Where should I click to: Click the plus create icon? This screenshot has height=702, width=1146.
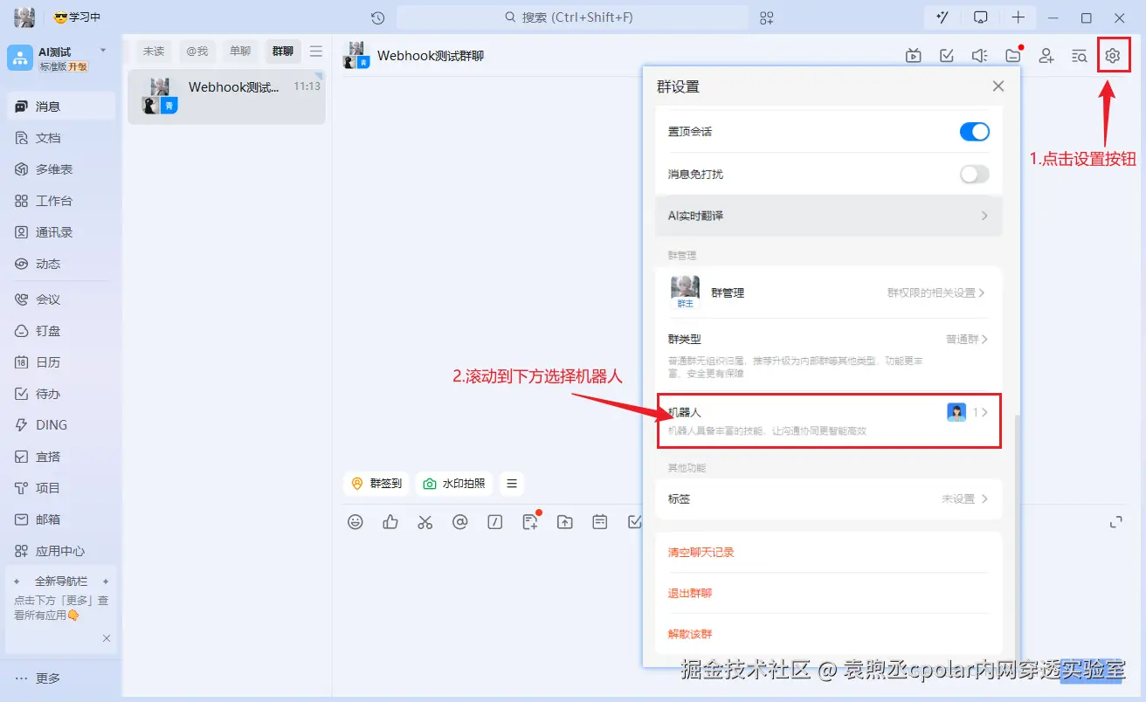[x=1018, y=17]
